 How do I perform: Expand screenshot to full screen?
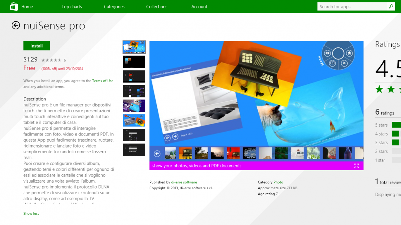(x=357, y=166)
